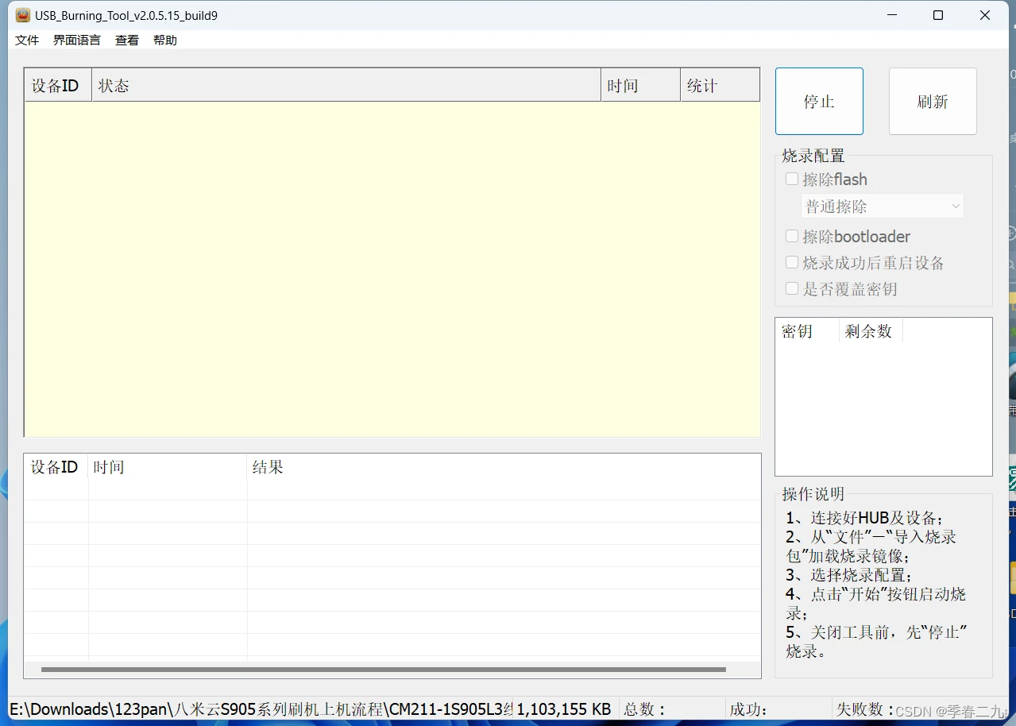Minimize the USB Burning Tool window
Screen dimensions: 1016x726
pyautogui.click(x=891, y=15)
